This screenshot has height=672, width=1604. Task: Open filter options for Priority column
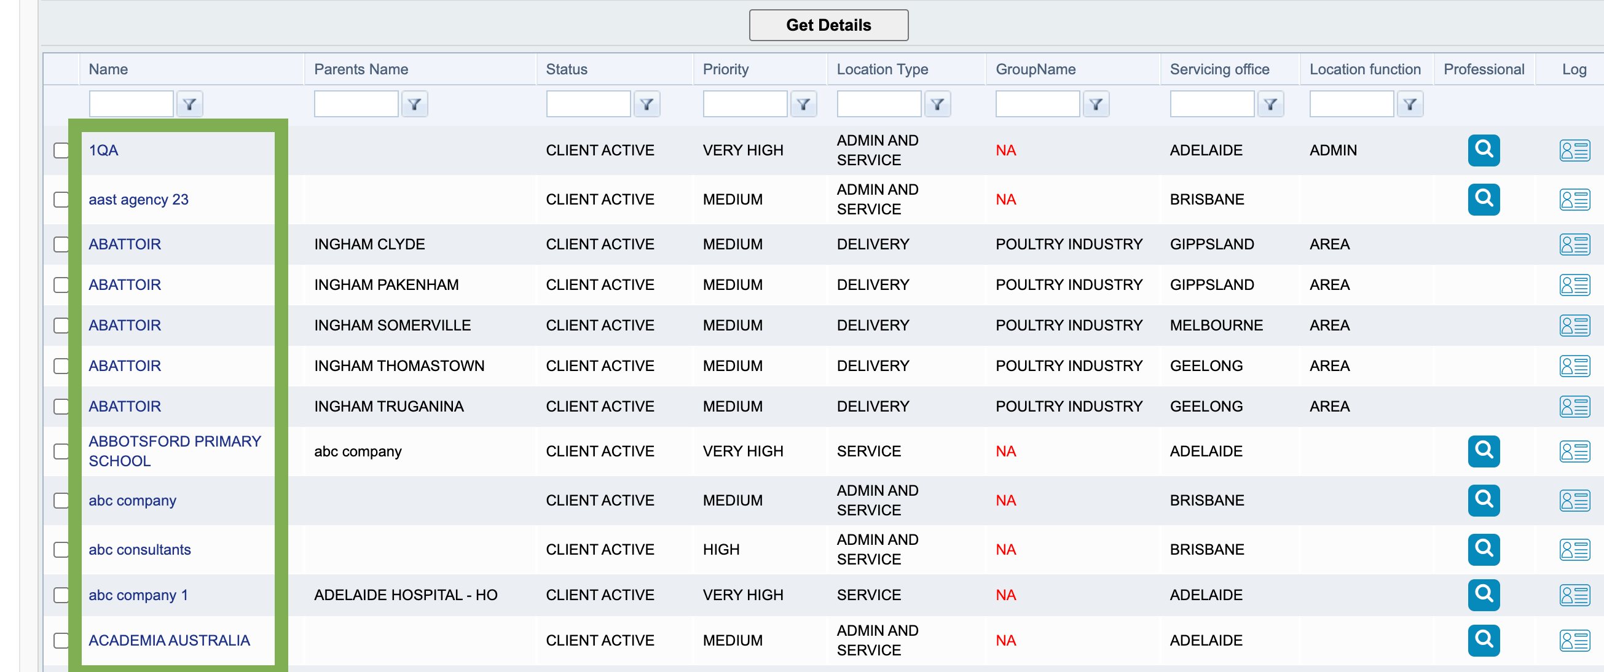tap(803, 104)
